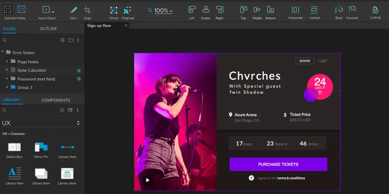
Task: Expand the Group 3 folder
Action: tap(7, 87)
